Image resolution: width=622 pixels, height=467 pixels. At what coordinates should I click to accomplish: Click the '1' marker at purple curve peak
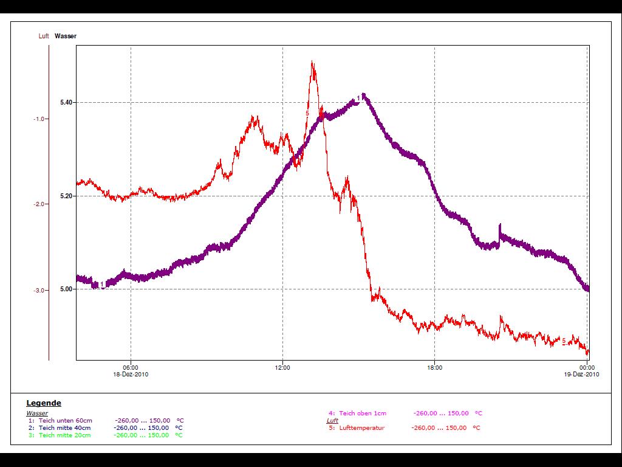[358, 98]
